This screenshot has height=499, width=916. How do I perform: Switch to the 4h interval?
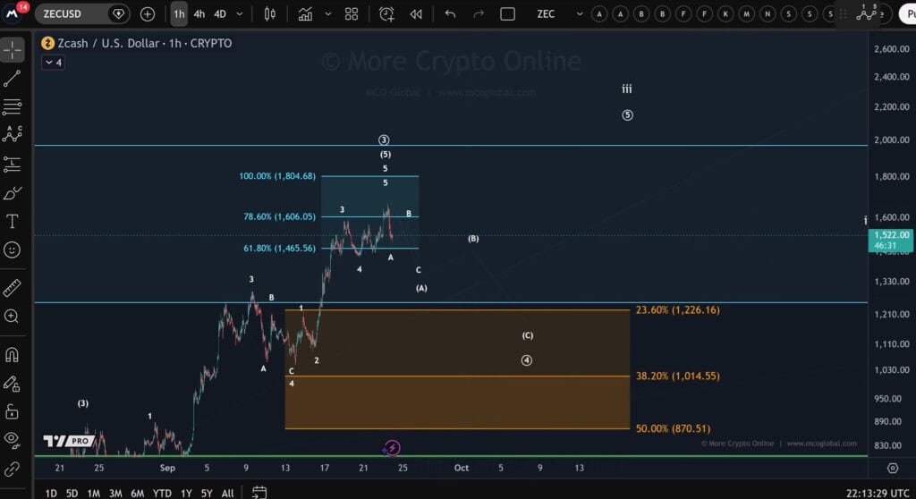pyautogui.click(x=199, y=14)
